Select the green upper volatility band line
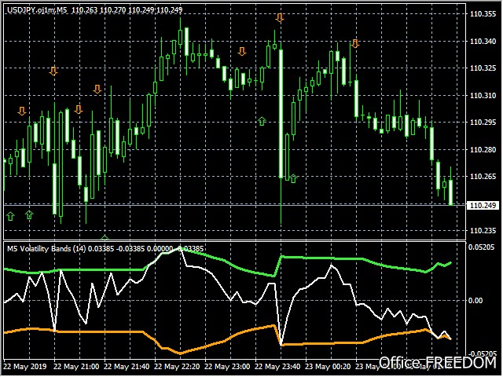This screenshot has height=377, width=503. point(321,258)
